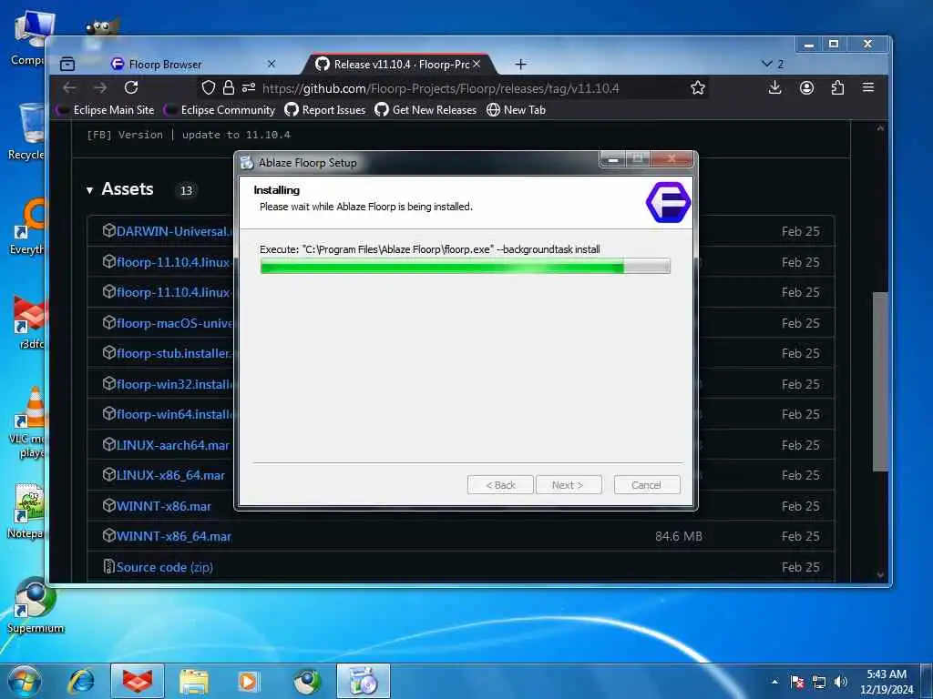
Task: Click the tab manager icon left of tabs
Action: click(67, 64)
